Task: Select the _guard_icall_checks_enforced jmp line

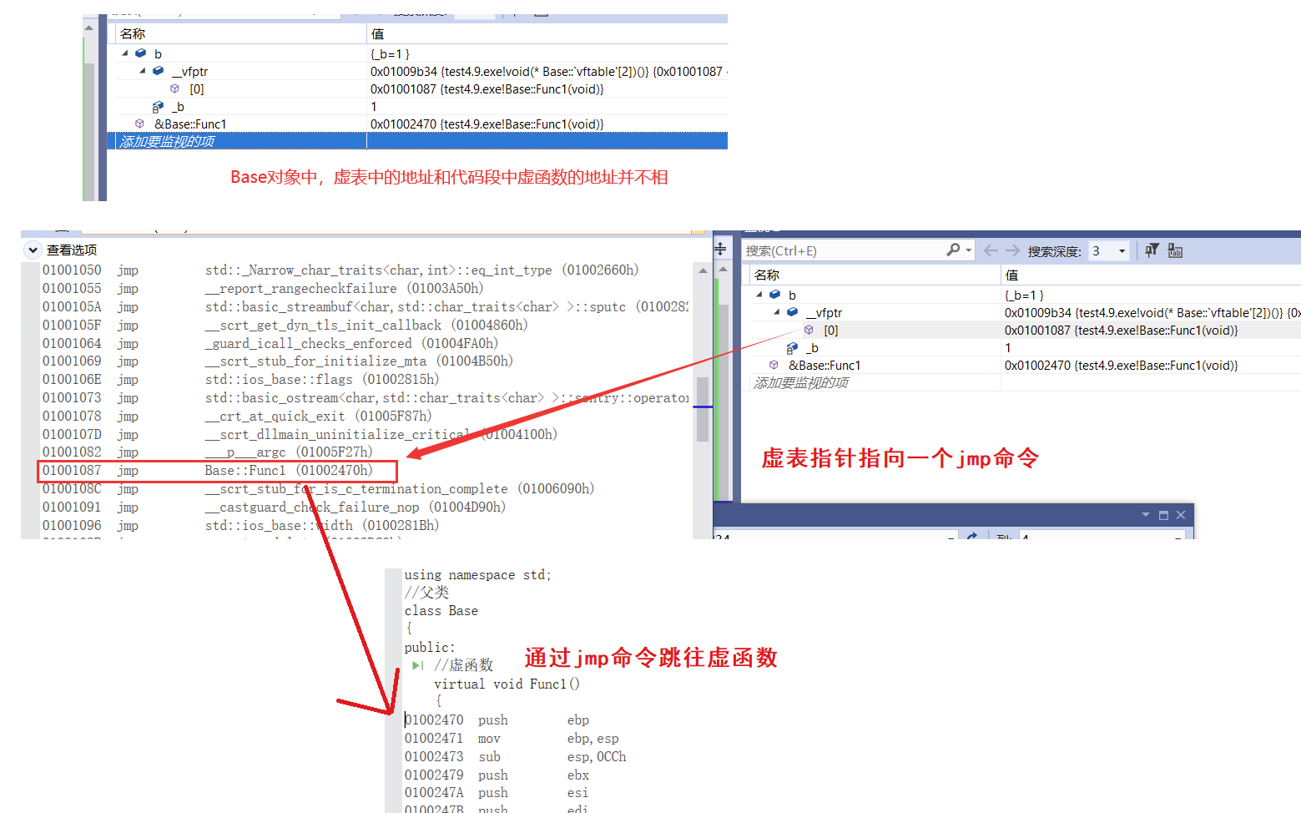Action: (270, 344)
